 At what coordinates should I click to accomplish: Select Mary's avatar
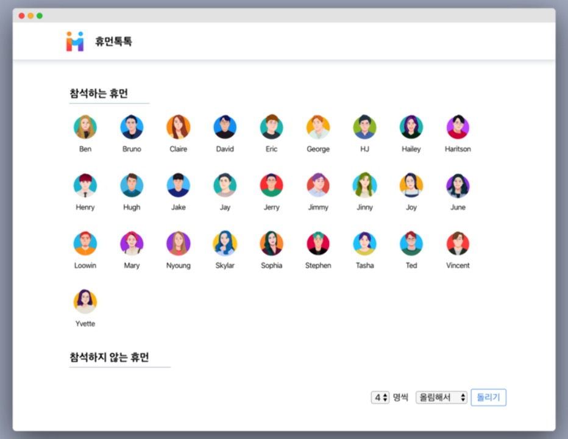click(x=132, y=244)
